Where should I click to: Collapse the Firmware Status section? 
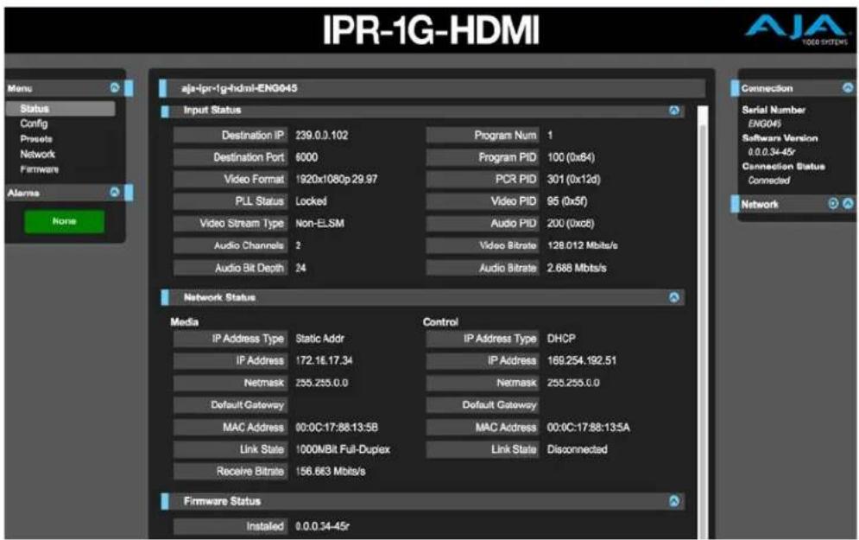point(674,500)
